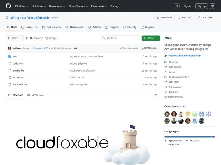Click the Readme book icon in About
Image resolution: width=221 pixels, height=165 pixels.
(166, 62)
